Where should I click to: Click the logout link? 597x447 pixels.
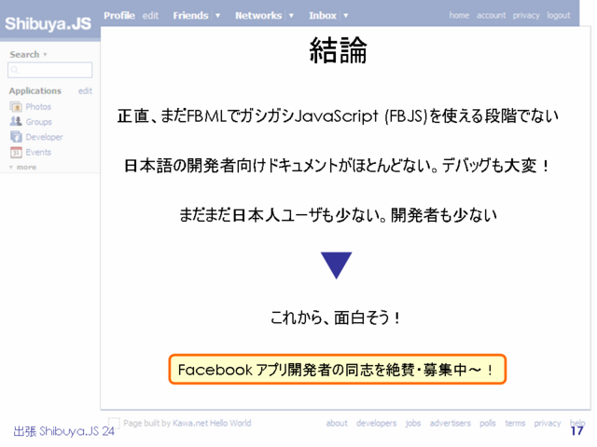coord(559,15)
